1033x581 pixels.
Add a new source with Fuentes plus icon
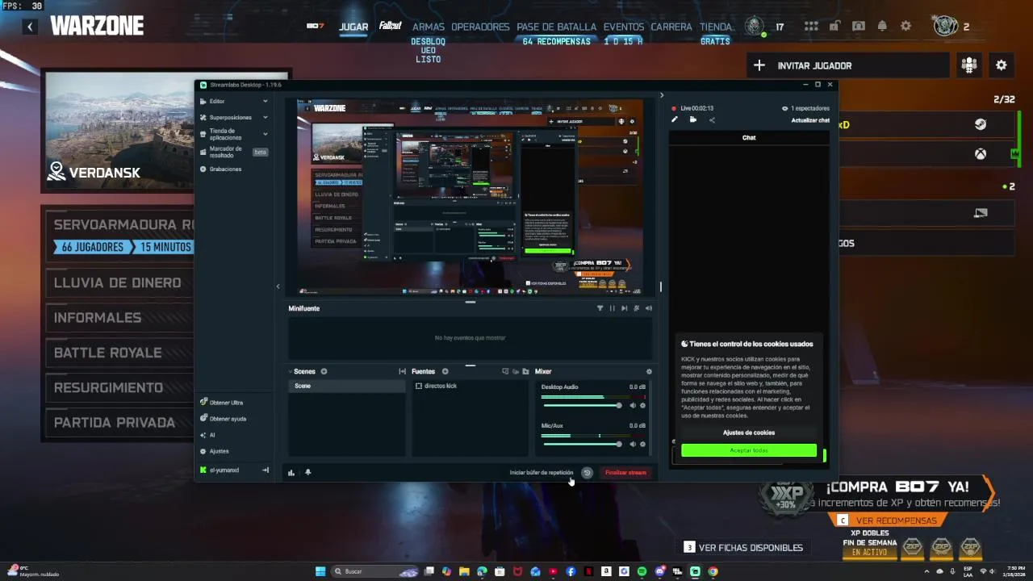tap(445, 371)
